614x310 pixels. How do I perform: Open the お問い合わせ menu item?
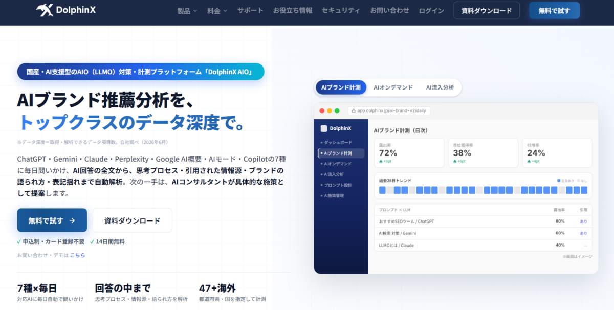[x=389, y=10]
